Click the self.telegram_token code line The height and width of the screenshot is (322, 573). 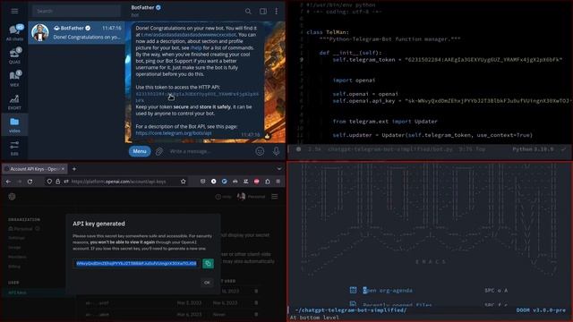[x=447, y=60]
